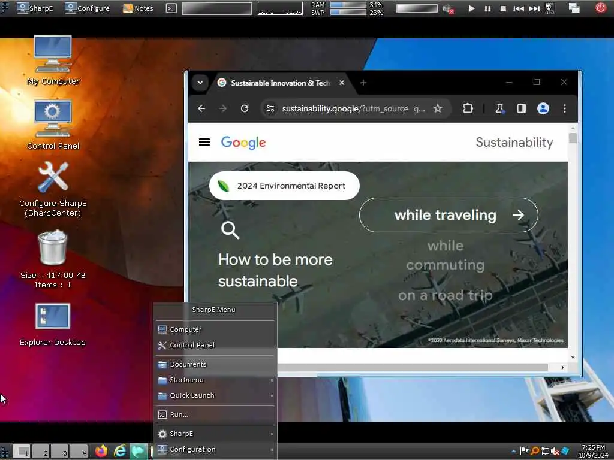Viewport: 614px width, 460px height.
Task: Click the horizontal scrollbar right arrow
Action: 562,367
